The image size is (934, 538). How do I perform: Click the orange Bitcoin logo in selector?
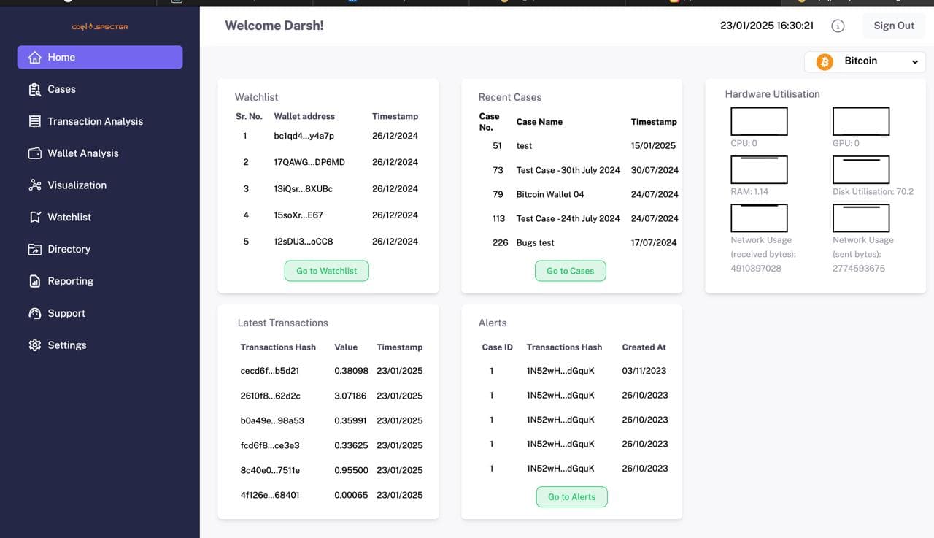pyautogui.click(x=825, y=62)
